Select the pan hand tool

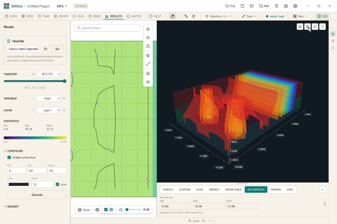[173, 16]
